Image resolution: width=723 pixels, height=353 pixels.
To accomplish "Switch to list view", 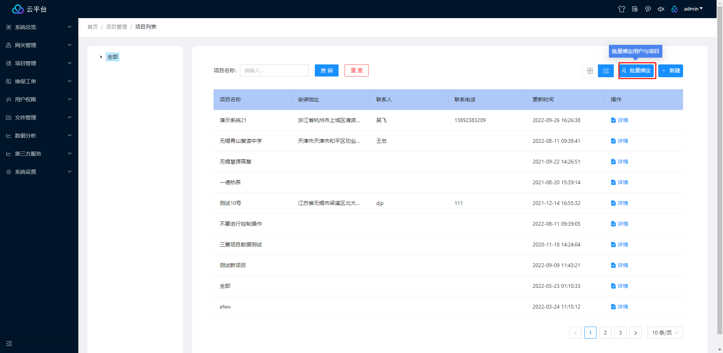I will tap(606, 71).
